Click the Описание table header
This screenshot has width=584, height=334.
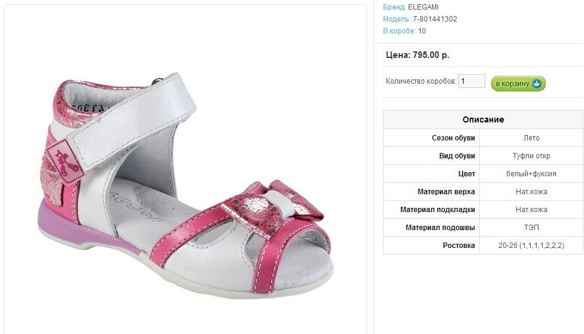(483, 119)
